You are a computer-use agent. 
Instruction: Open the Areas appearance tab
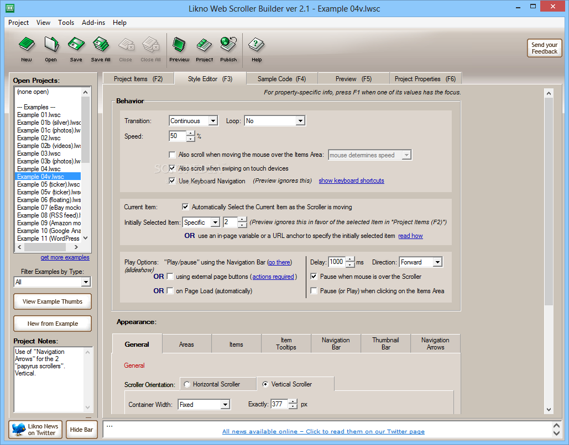(x=186, y=345)
